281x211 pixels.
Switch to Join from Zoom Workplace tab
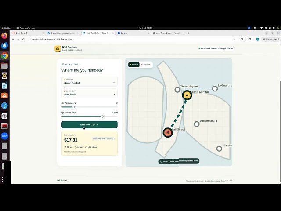(x=168, y=33)
